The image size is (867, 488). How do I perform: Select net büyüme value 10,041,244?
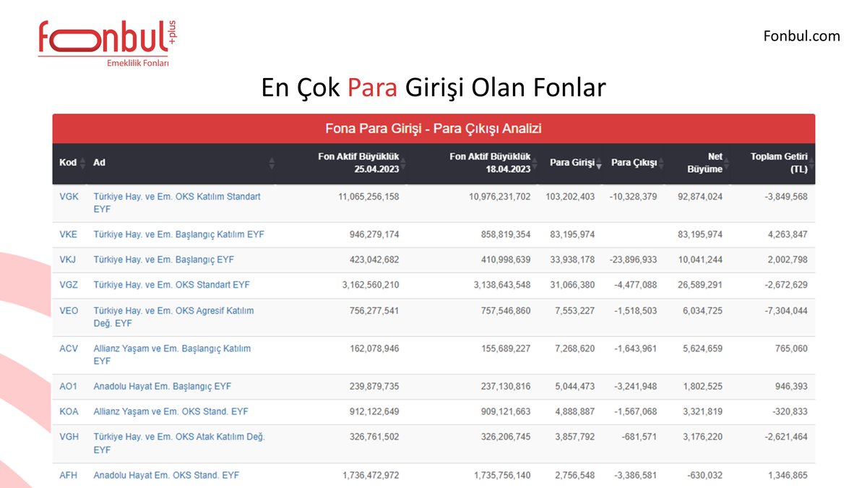point(700,260)
